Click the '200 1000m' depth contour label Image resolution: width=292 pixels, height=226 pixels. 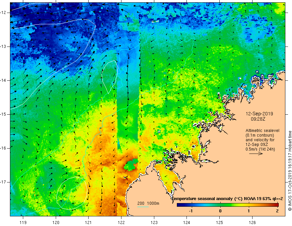(148, 203)
